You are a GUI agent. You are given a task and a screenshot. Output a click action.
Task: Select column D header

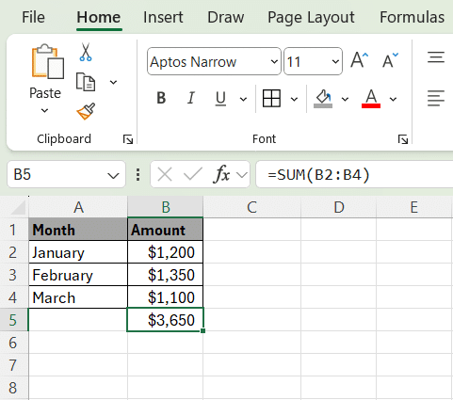click(338, 207)
